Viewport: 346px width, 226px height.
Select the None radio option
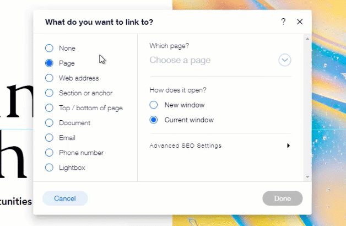(49, 49)
